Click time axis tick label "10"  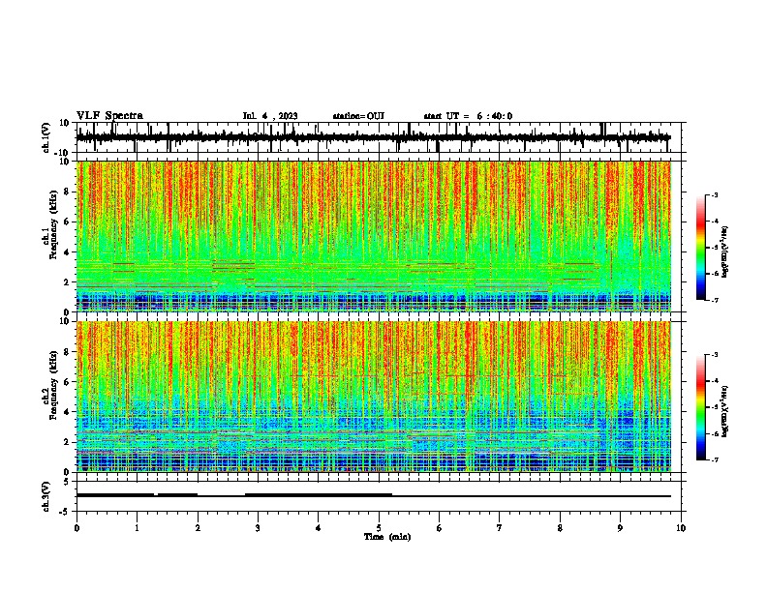click(681, 528)
